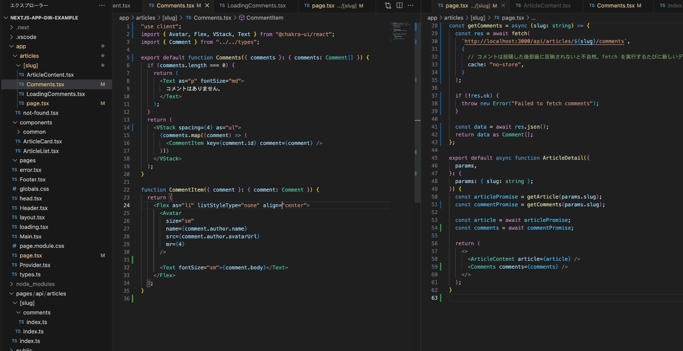Open loading.tsx file in explorer
This screenshot has height=351, width=683.
[x=34, y=227]
